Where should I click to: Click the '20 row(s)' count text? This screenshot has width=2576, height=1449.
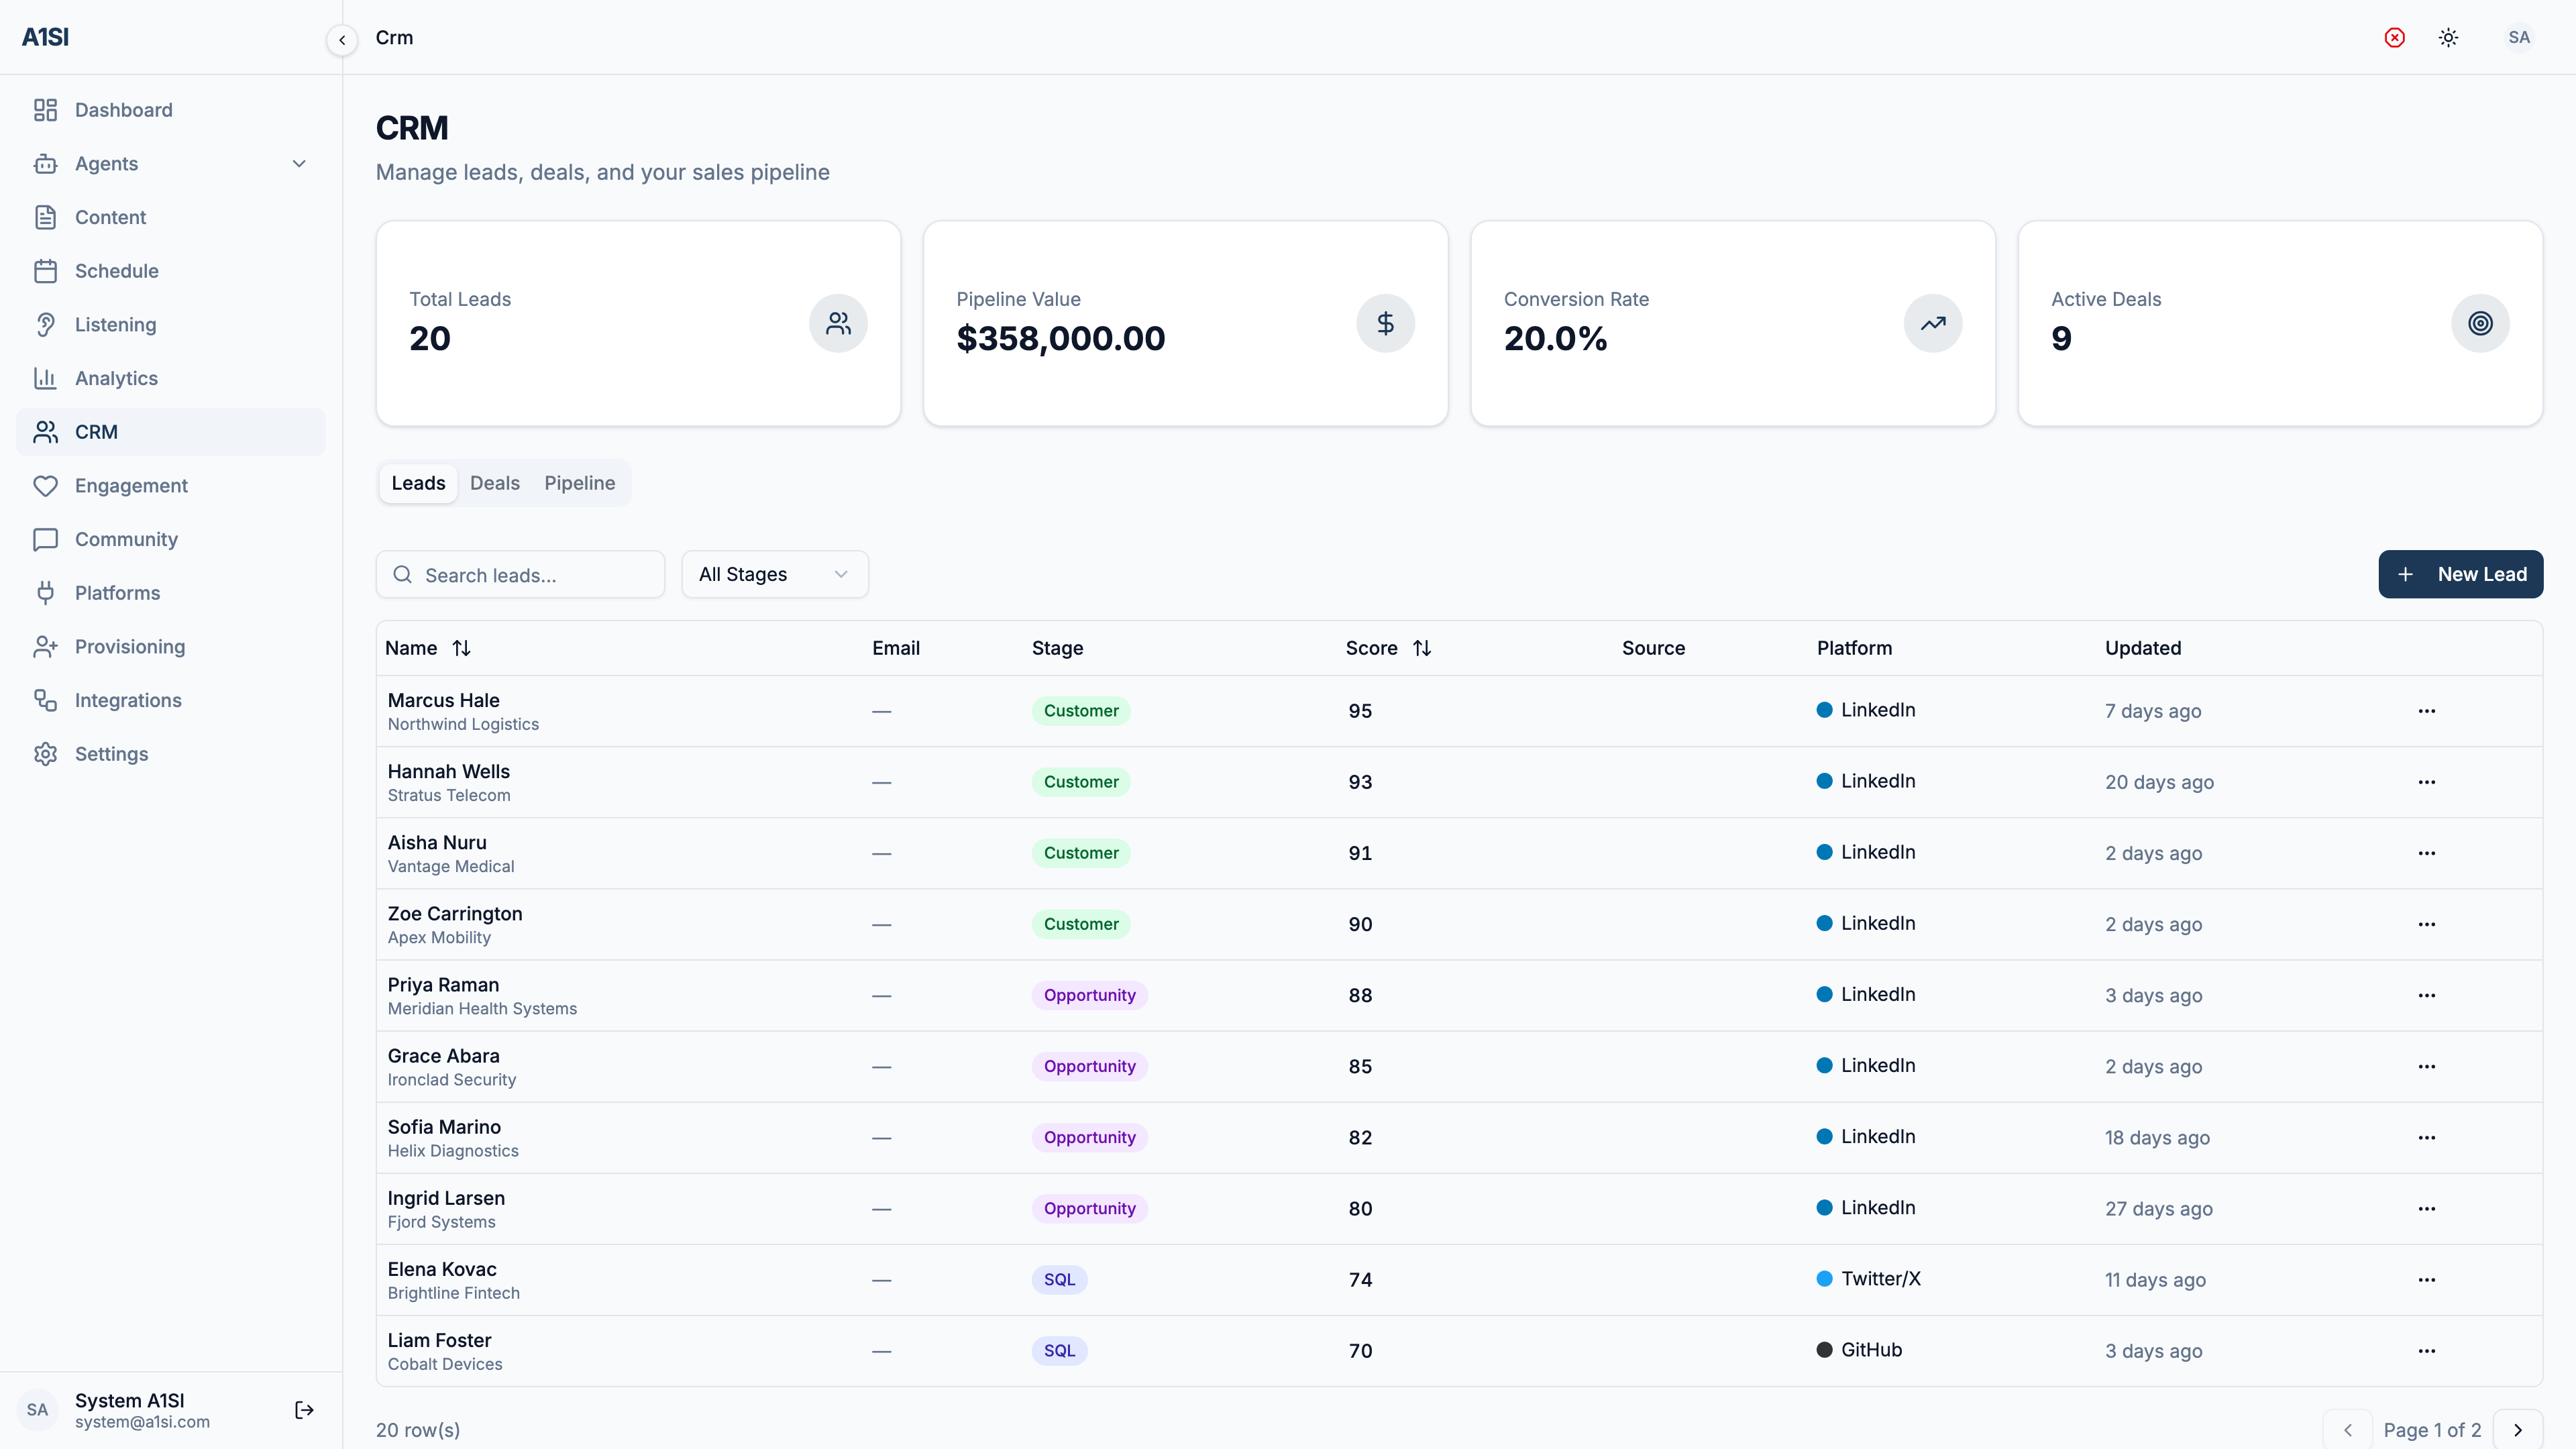(x=418, y=1430)
